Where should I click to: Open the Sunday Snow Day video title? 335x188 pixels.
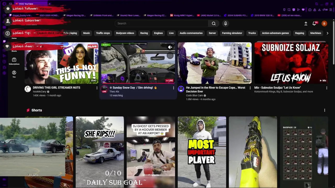click(x=133, y=88)
